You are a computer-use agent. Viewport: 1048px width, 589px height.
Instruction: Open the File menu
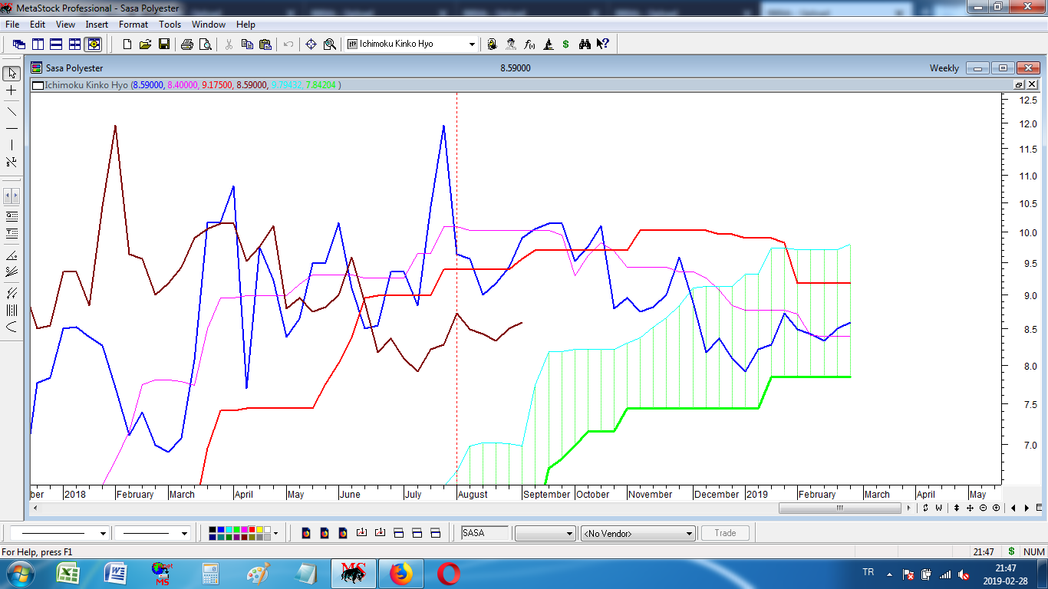pyautogui.click(x=12, y=25)
